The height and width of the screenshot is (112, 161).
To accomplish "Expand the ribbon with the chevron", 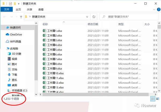I will point(154,9).
